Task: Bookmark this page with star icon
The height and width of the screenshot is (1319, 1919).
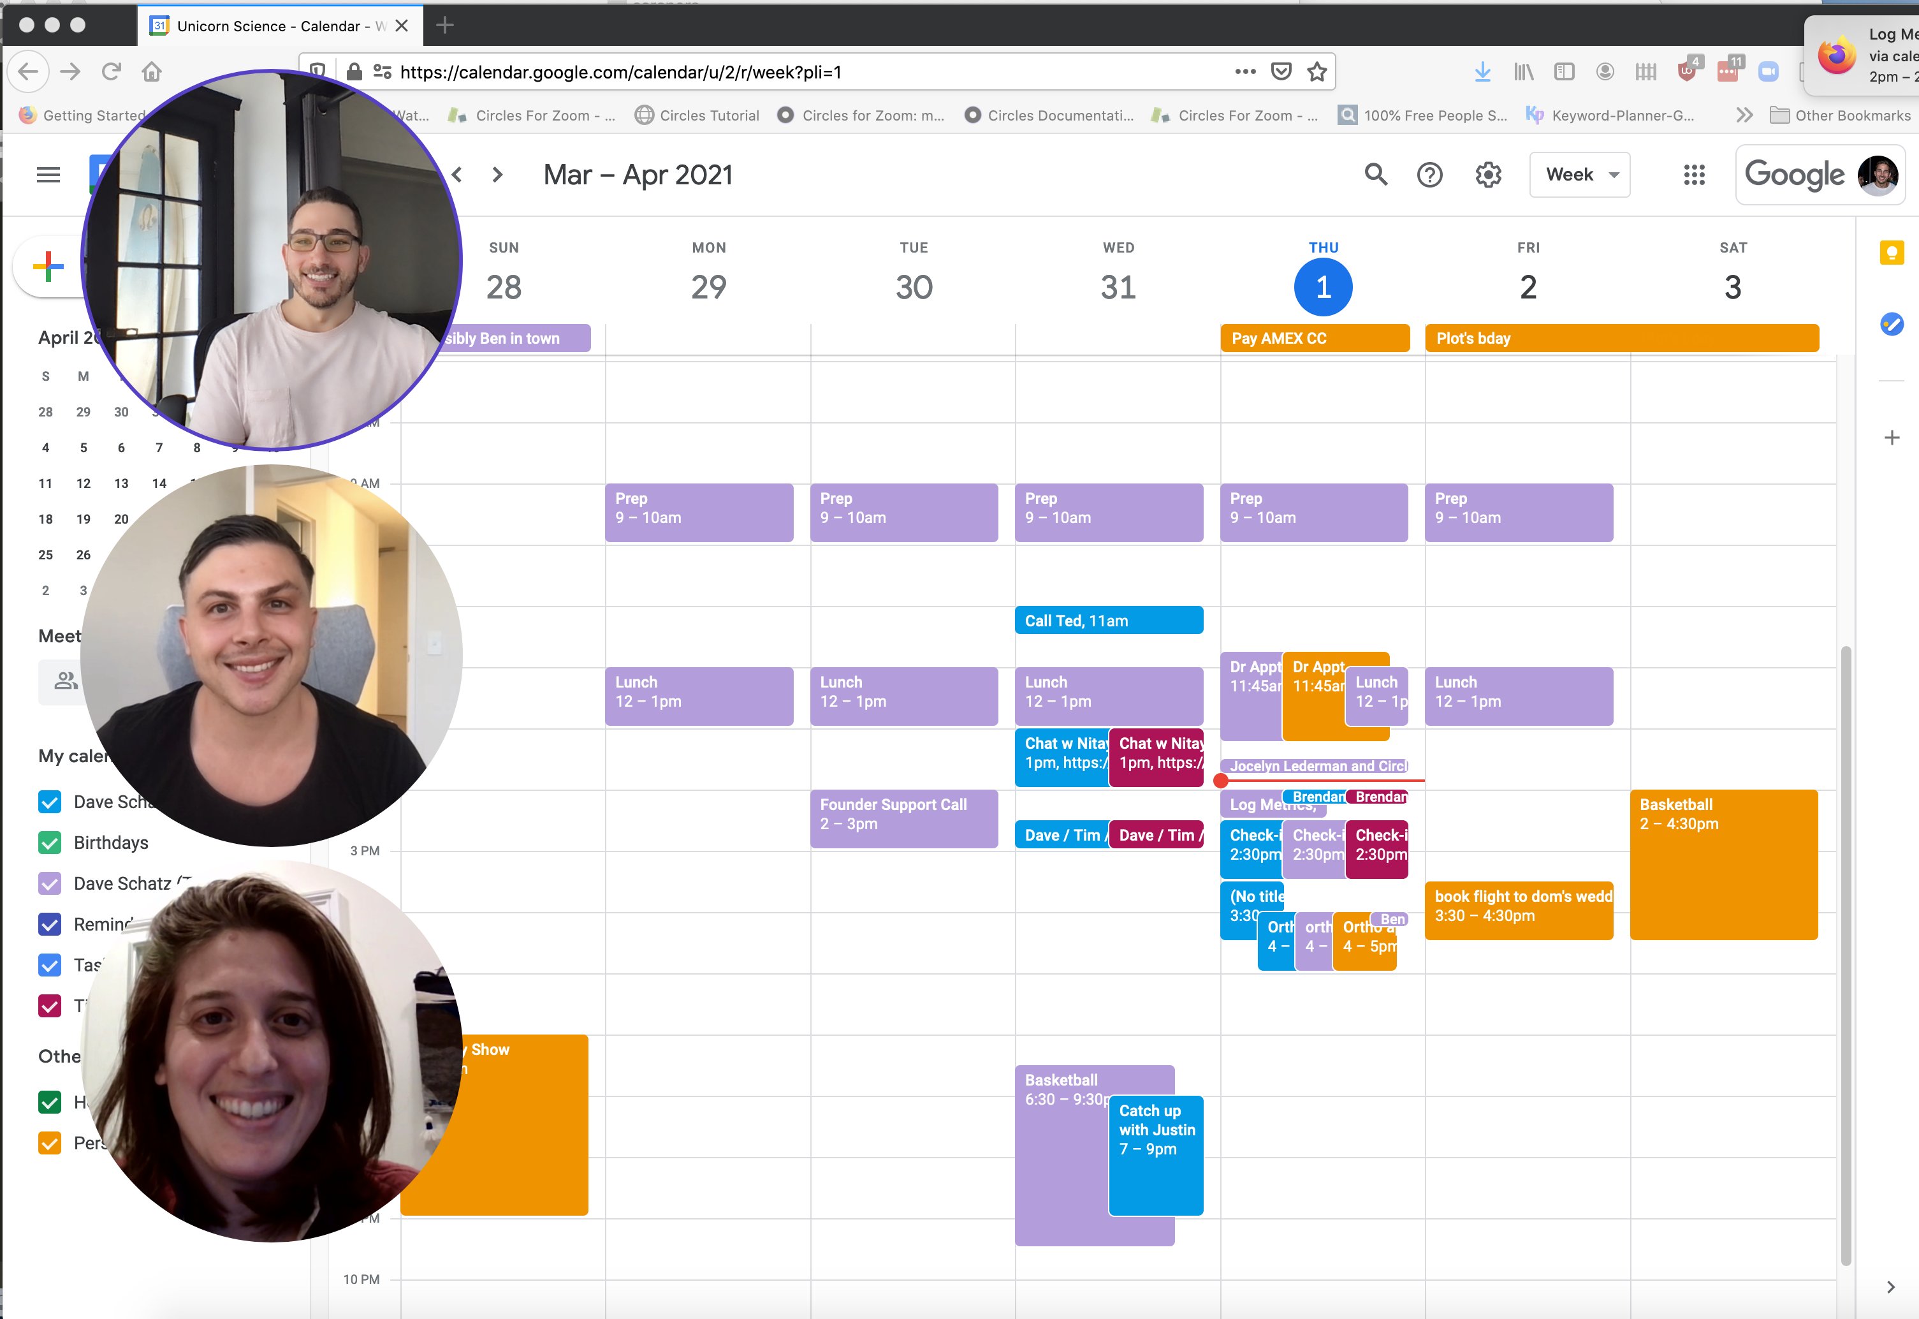Action: [x=1317, y=72]
